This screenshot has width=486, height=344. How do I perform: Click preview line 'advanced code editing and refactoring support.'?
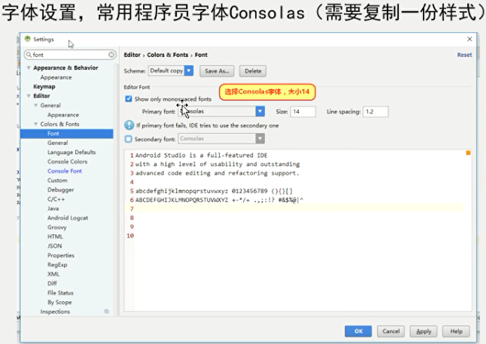click(x=217, y=173)
